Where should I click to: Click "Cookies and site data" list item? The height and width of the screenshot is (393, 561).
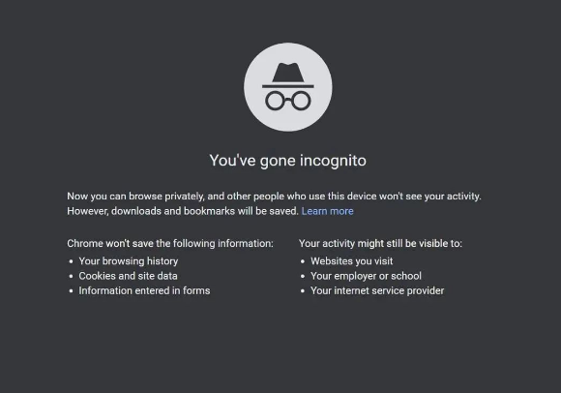pos(128,276)
